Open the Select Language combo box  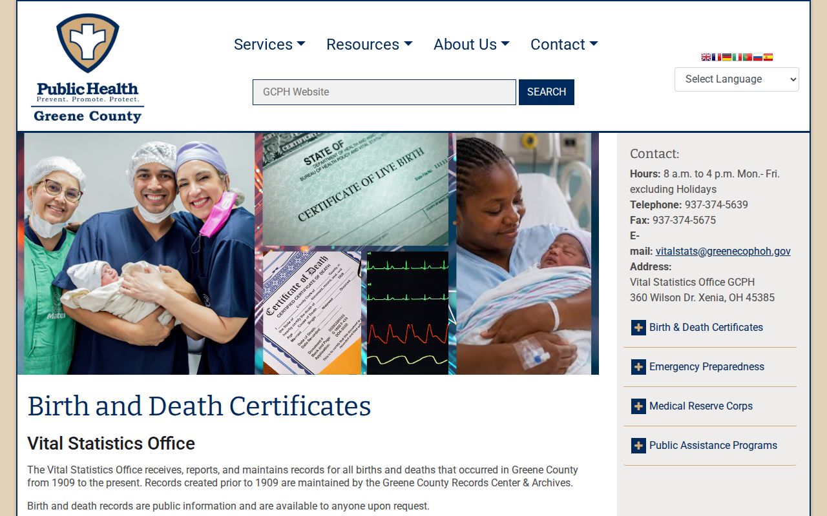737,79
